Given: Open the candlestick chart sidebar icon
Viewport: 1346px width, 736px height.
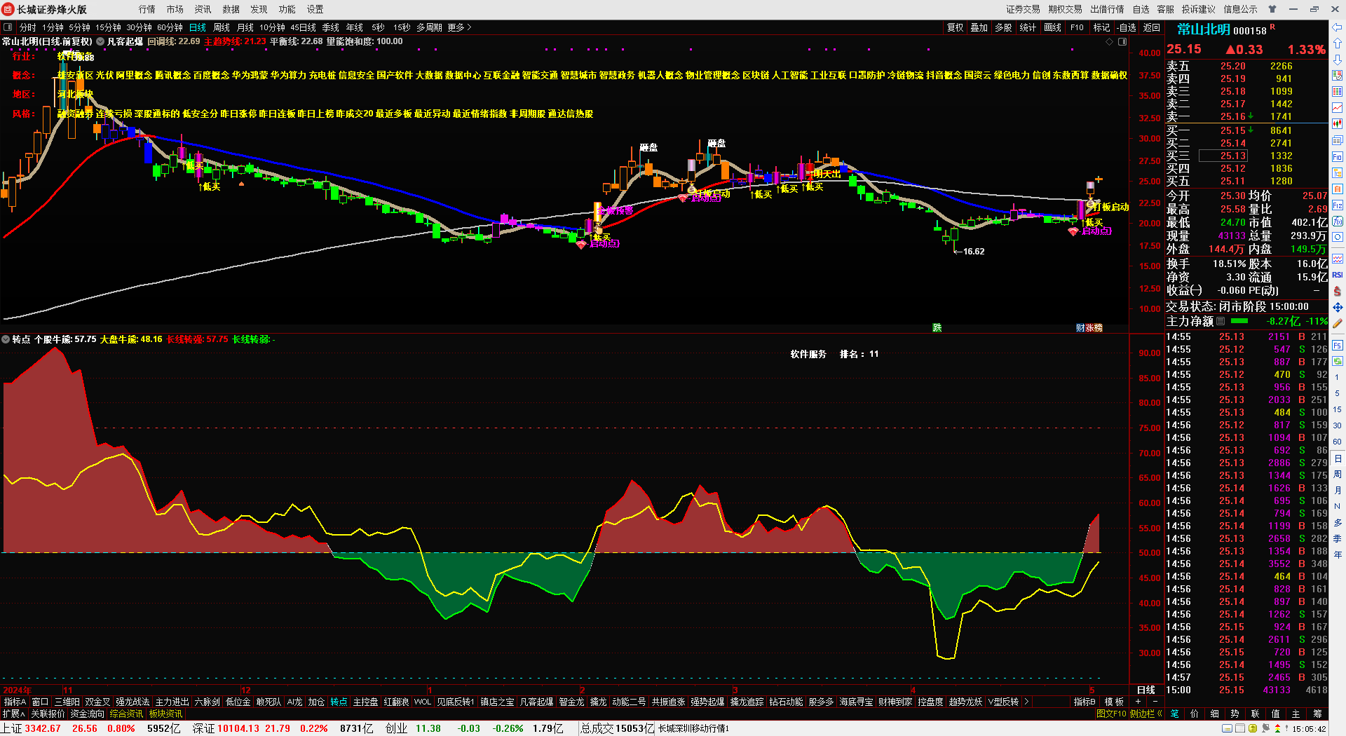Looking at the screenshot, I should [x=1338, y=124].
